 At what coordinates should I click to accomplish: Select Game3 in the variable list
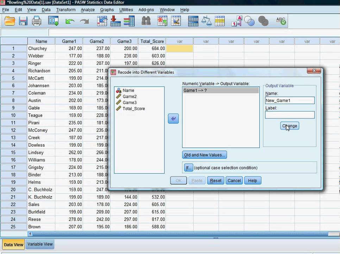point(130,103)
